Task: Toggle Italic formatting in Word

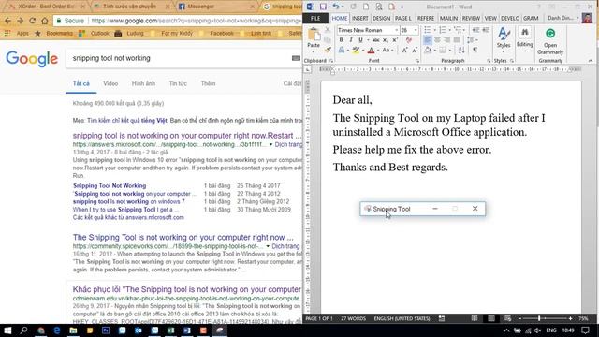Action: tap(351, 39)
